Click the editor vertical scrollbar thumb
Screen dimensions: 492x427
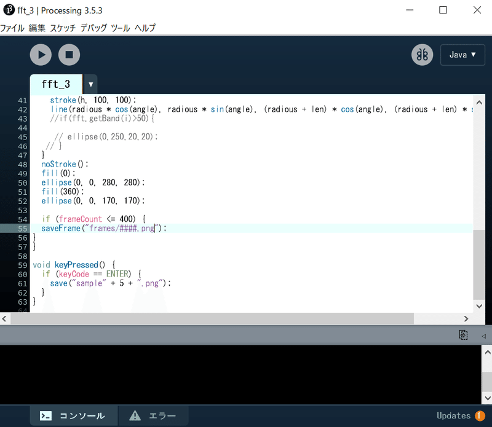pyautogui.click(x=479, y=265)
